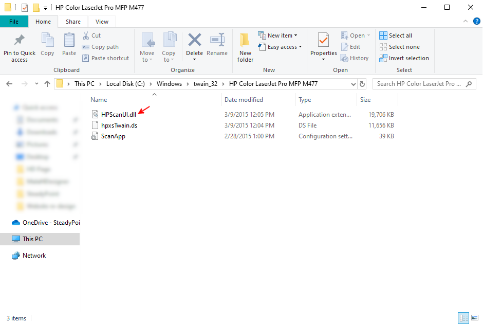Open the recent locations dropdown
The height and width of the screenshot is (324, 483).
(x=36, y=84)
